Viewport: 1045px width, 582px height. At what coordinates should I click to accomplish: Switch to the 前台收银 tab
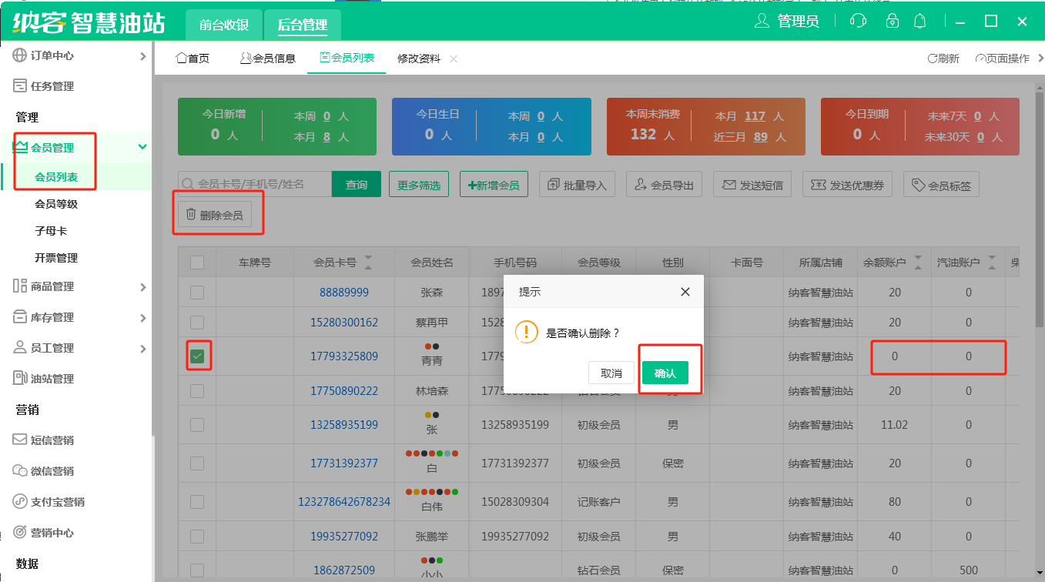pyautogui.click(x=224, y=25)
